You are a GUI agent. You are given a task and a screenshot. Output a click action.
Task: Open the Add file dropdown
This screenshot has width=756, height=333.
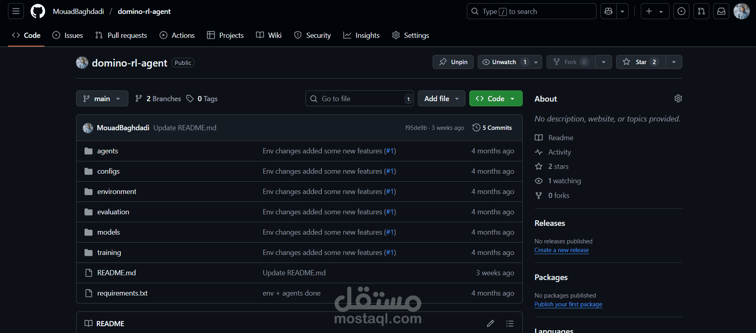click(441, 98)
